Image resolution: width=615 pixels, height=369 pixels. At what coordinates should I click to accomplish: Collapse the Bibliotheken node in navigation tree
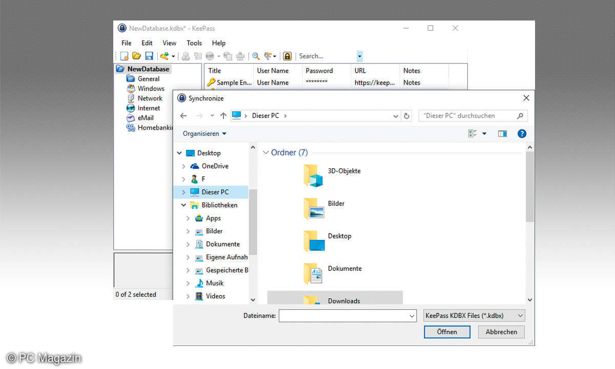pos(183,205)
